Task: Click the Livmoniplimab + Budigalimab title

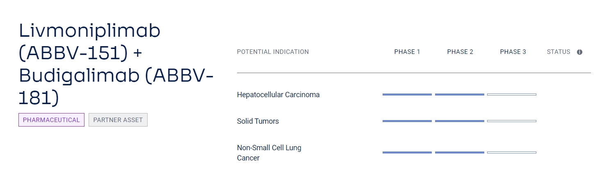Action: tap(116, 65)
